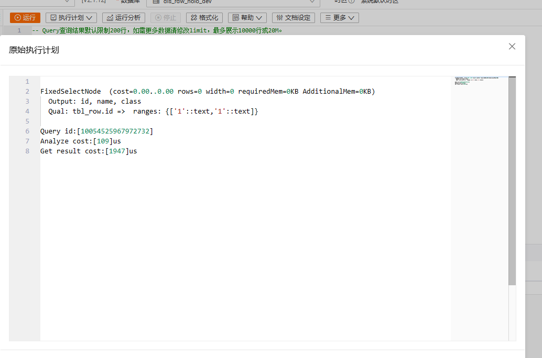Click the 格式化 (Format) button
The image size is (542, 358).
pos(204,18)
